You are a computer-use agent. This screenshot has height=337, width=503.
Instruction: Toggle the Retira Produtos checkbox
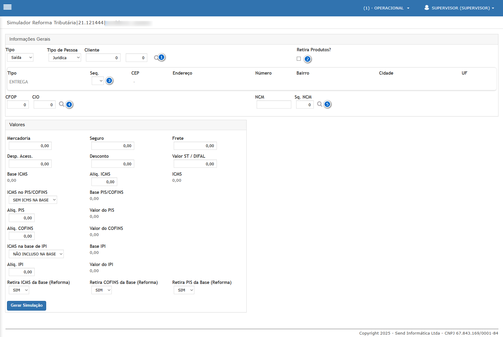point(299,59)
